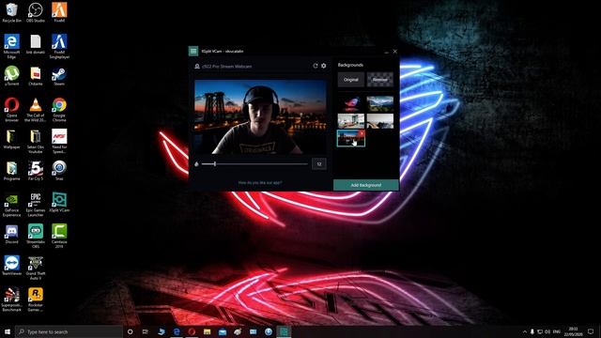
Task: Select Steam desktop shortcut
Action: click(59, 75)
